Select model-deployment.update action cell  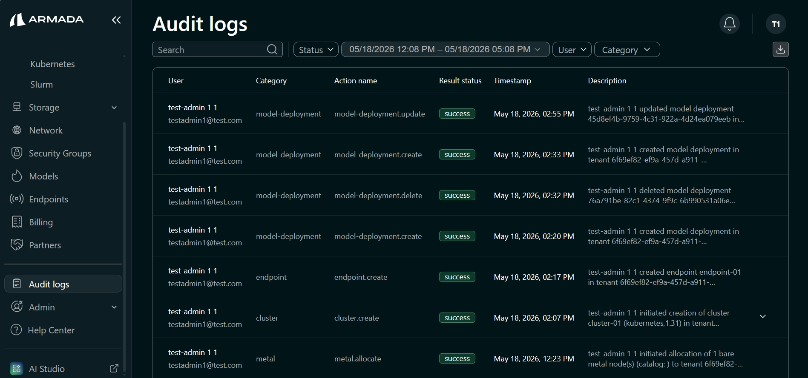380,114
